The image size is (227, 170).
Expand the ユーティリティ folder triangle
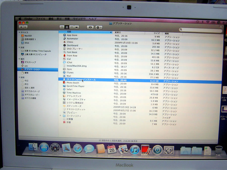[61, 116]
